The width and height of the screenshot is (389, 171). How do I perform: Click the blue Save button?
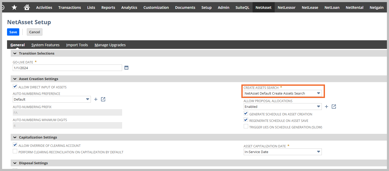(x=13, y=32)
